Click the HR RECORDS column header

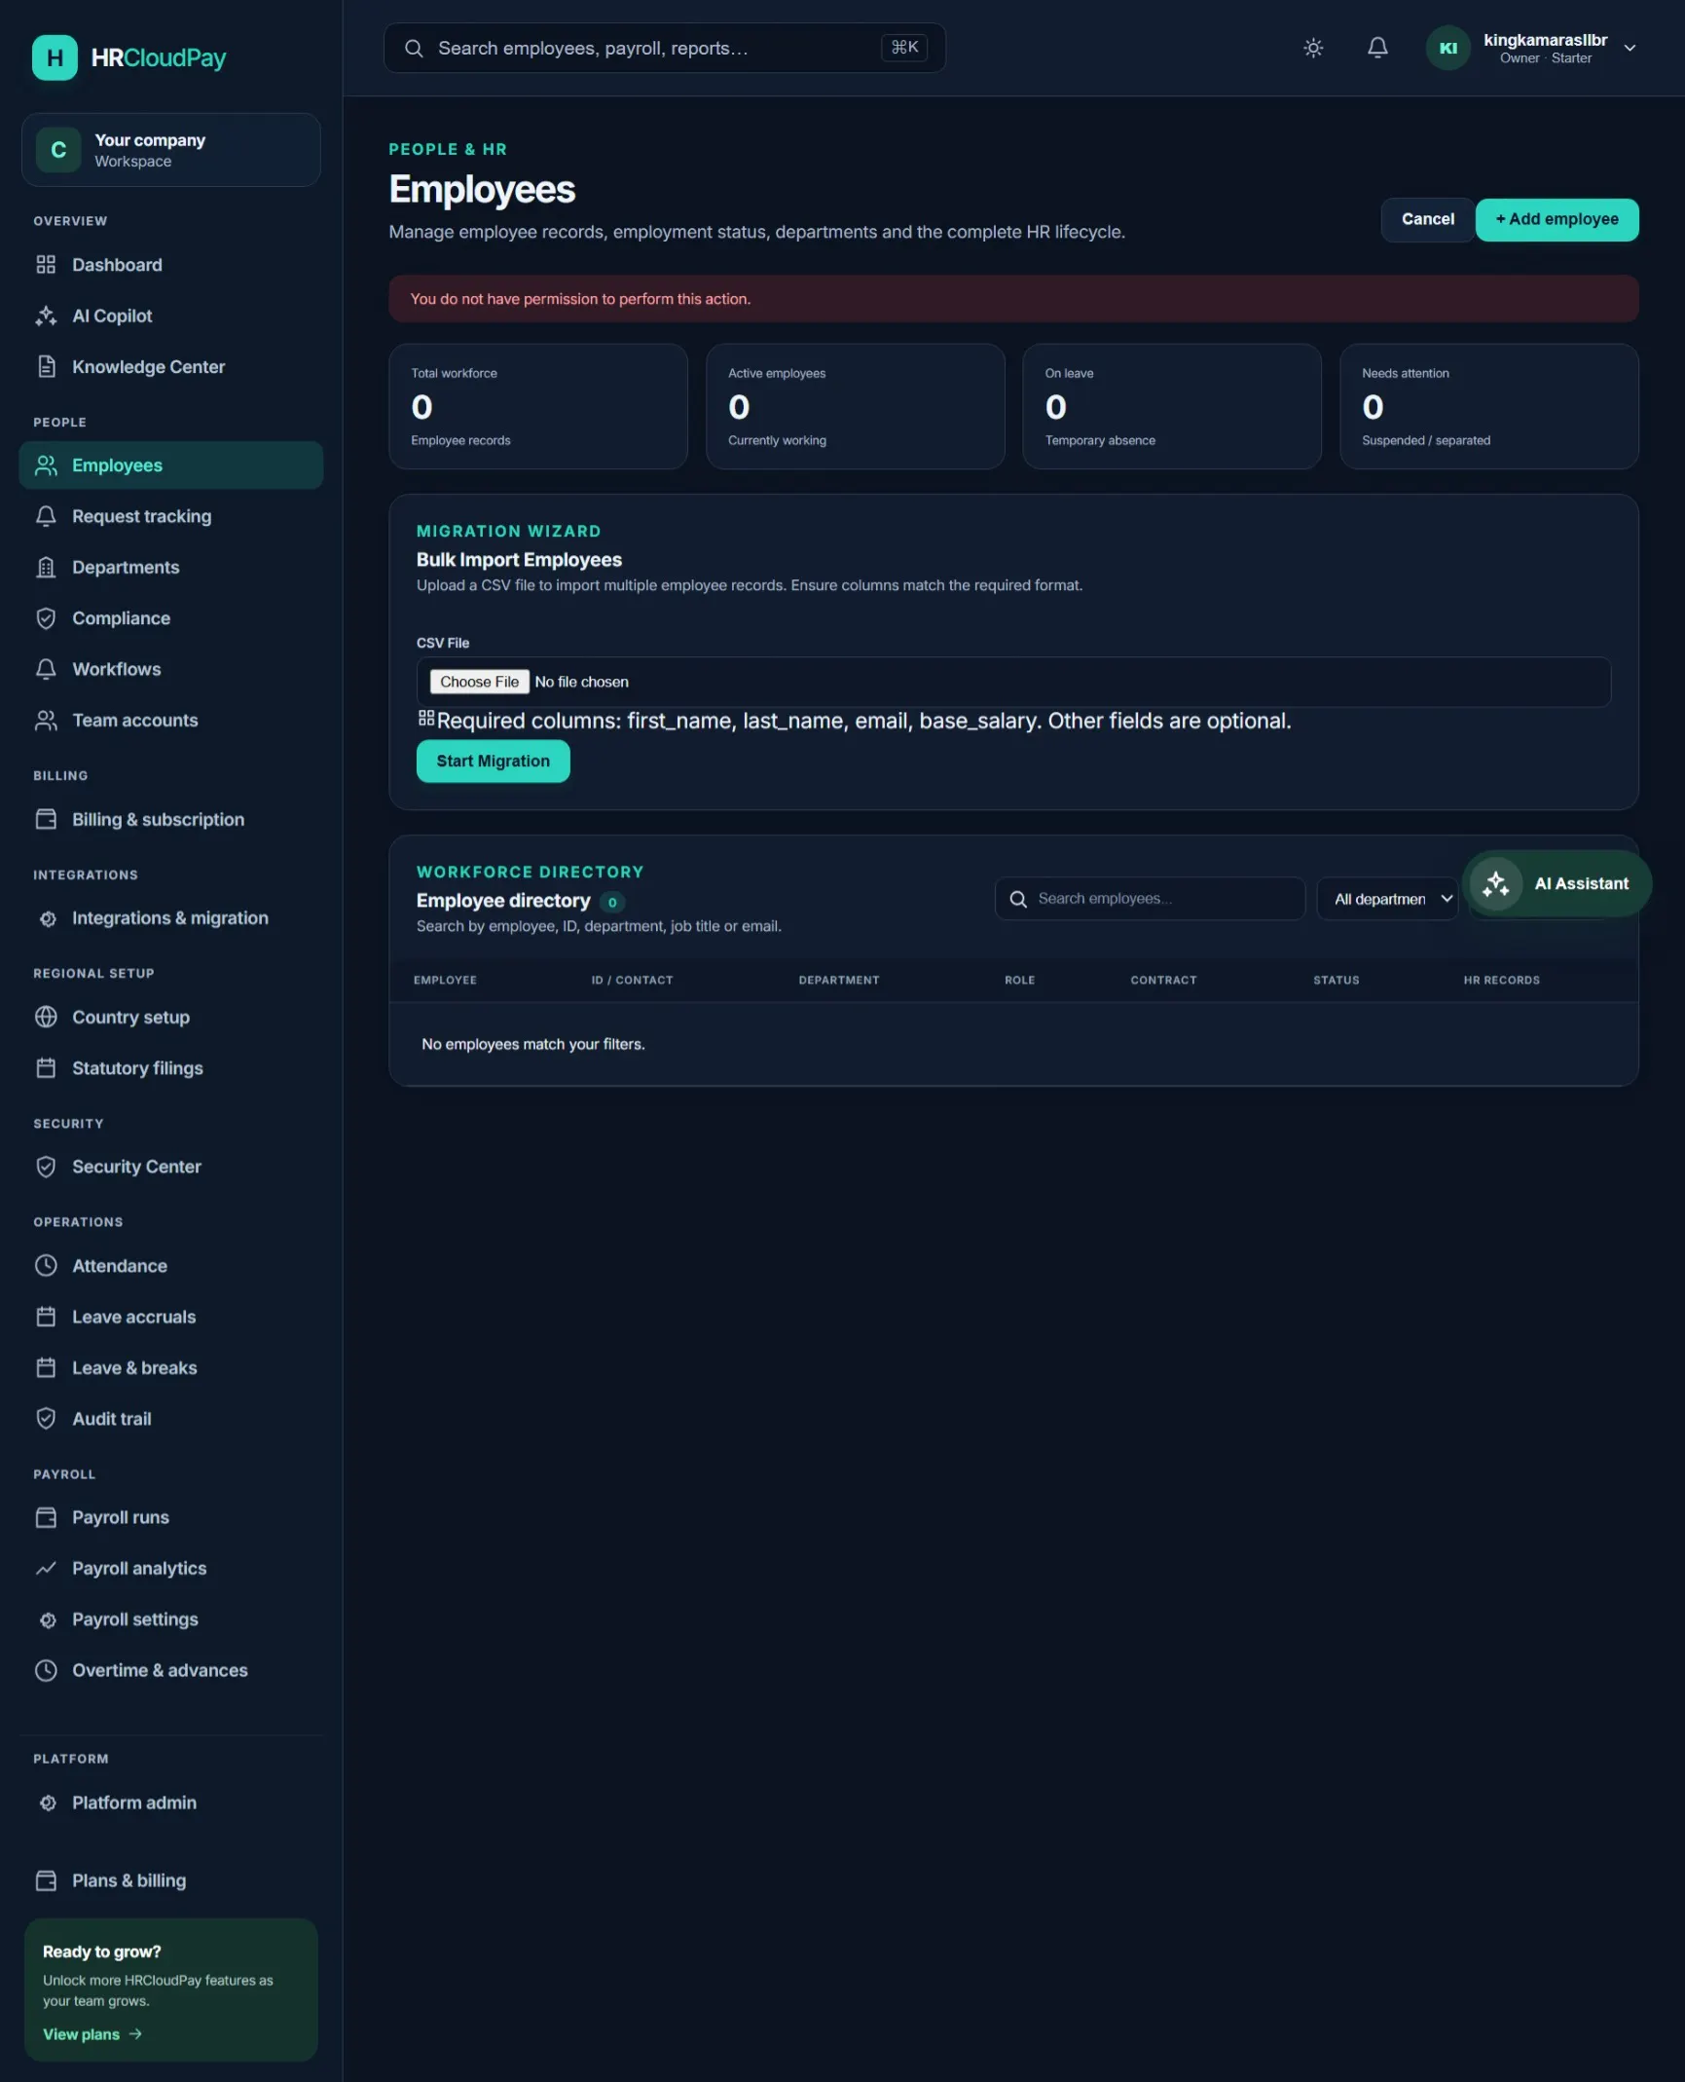click(x=1501, y=981)
